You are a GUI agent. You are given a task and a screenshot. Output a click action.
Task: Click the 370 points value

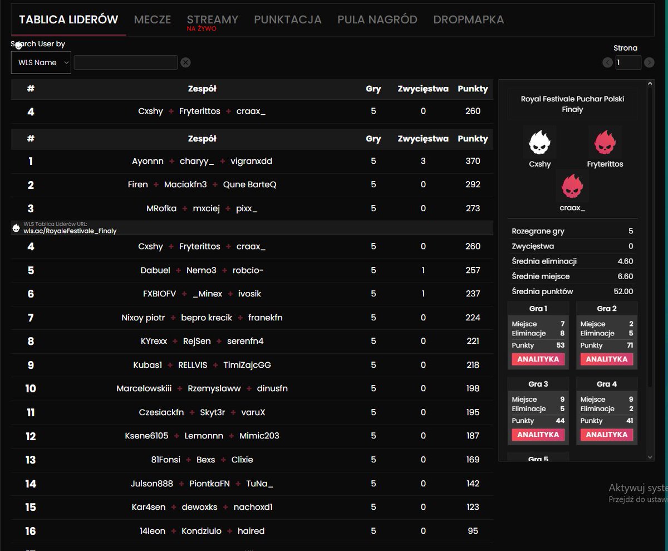[473, 161]
